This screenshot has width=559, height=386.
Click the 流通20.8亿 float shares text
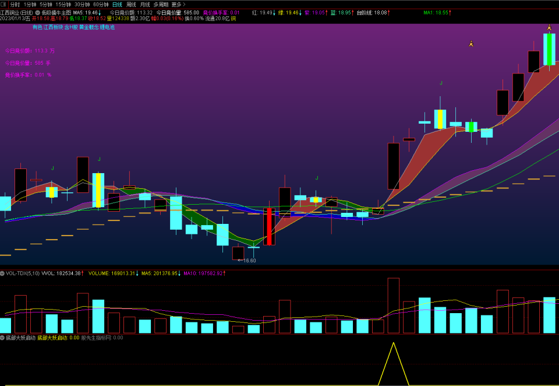(217, 19)
